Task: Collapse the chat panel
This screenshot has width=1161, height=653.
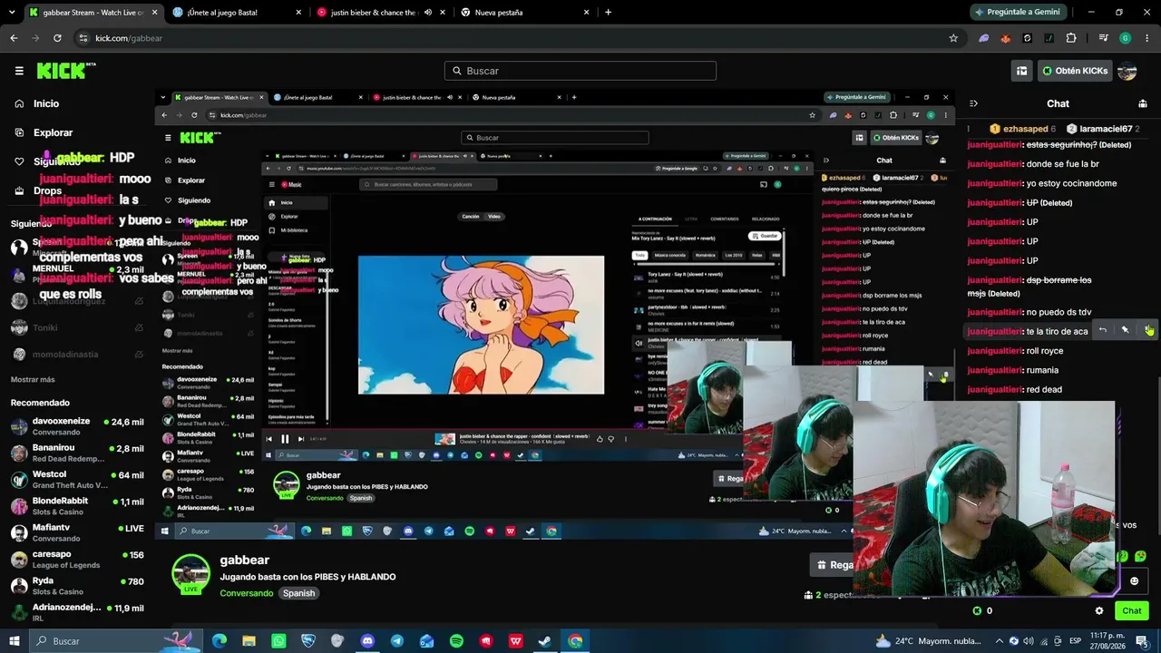Action: click(x=973, y=103)
